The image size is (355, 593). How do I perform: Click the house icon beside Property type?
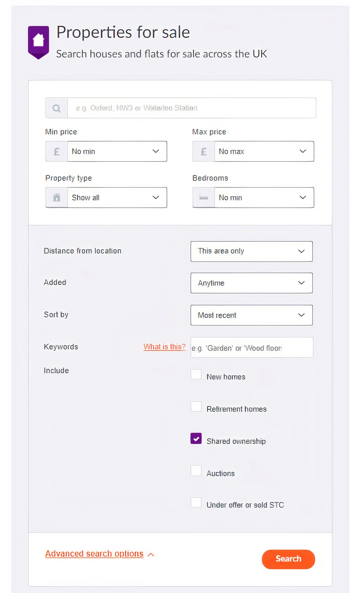pyautogui.click(x=57, y=198)
